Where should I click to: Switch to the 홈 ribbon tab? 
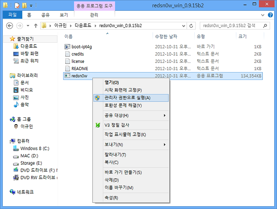pos(29,15)
